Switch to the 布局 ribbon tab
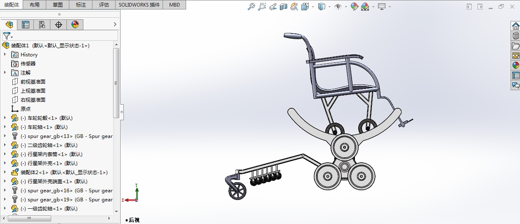The width and height of the screenshot is (520, 224). [x=35, y=5]
